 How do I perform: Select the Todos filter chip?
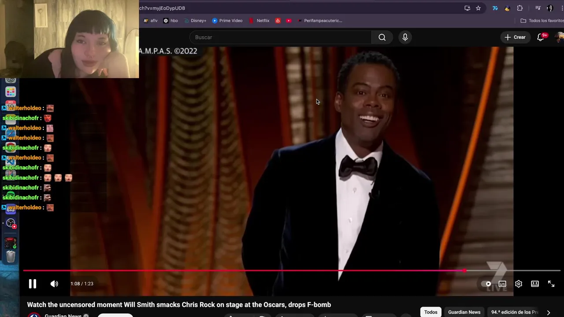[x=431, y=312]
